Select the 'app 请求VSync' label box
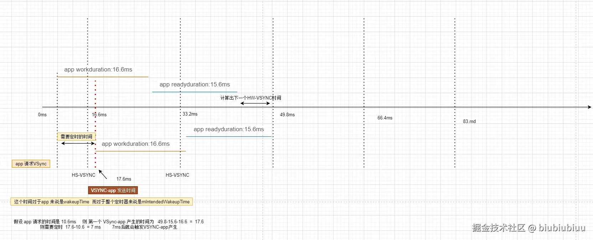 tap(31, 164)
